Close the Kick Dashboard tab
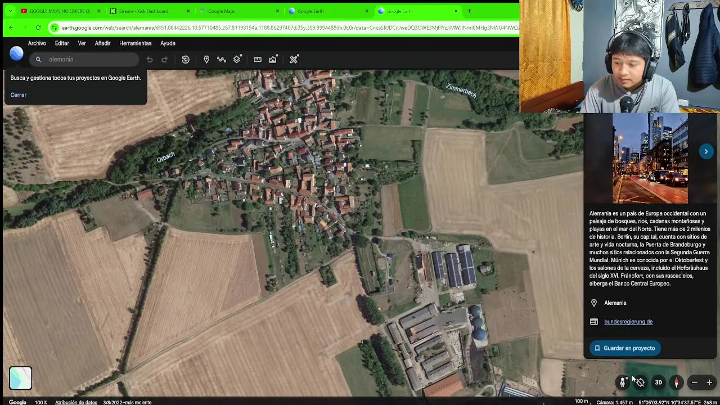The image size is (720, 405). (188, 11)
